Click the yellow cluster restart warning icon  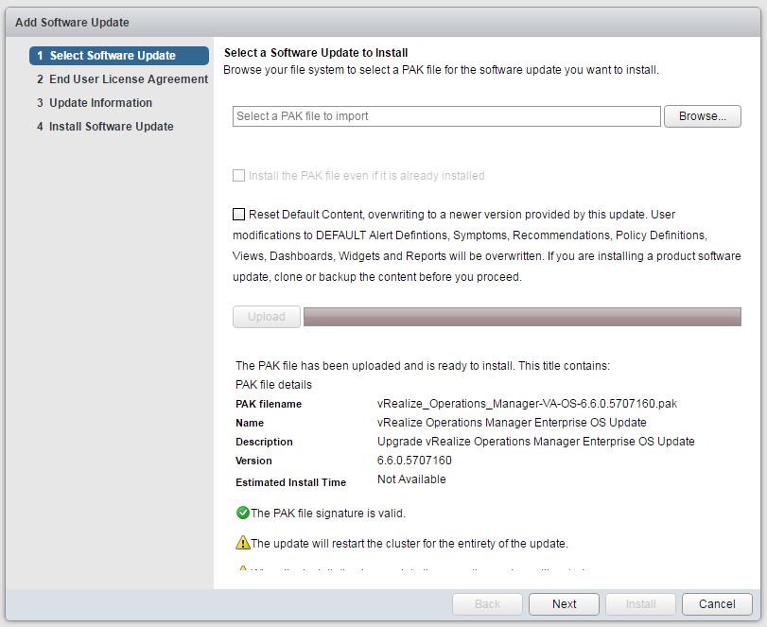tap(242, 544)
